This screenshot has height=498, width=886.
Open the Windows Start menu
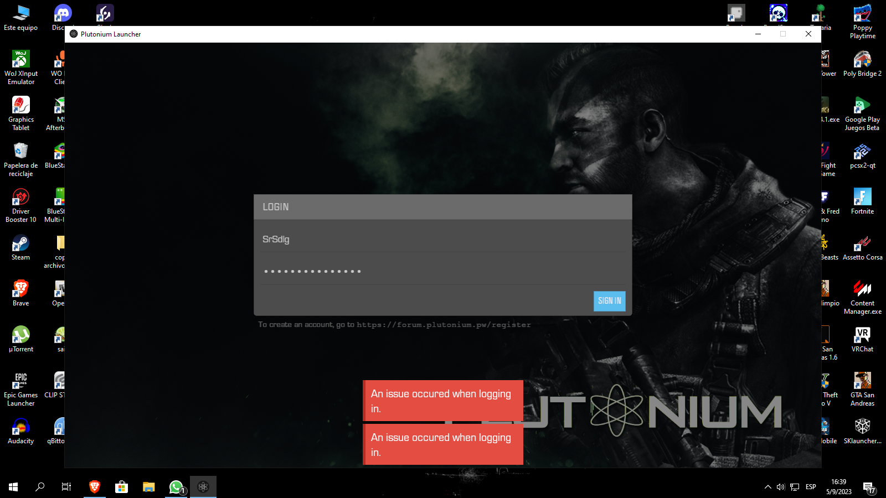coord(13,487)
